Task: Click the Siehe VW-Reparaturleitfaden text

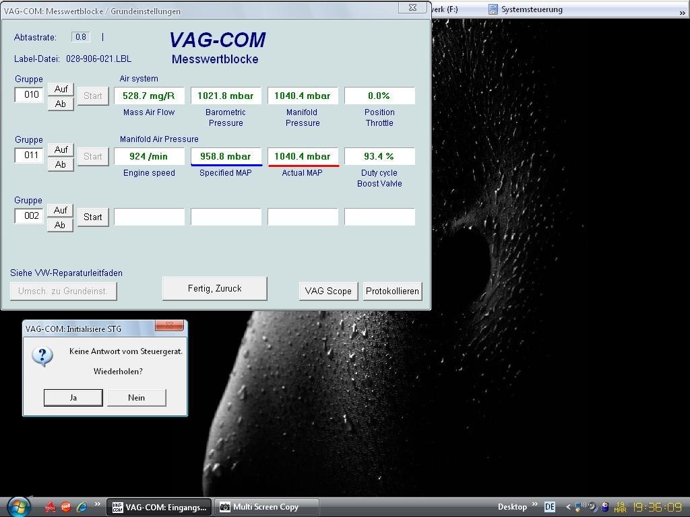Action: pos(67,273)
